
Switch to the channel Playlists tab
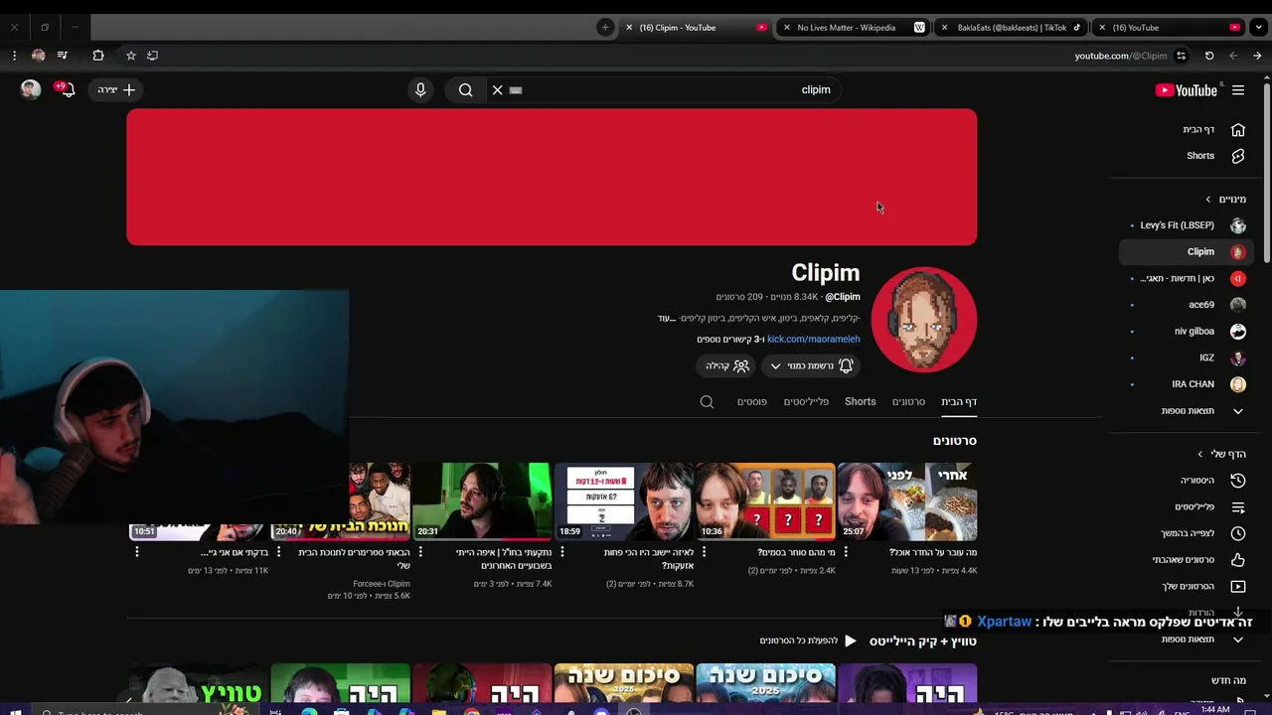point(806,402)
